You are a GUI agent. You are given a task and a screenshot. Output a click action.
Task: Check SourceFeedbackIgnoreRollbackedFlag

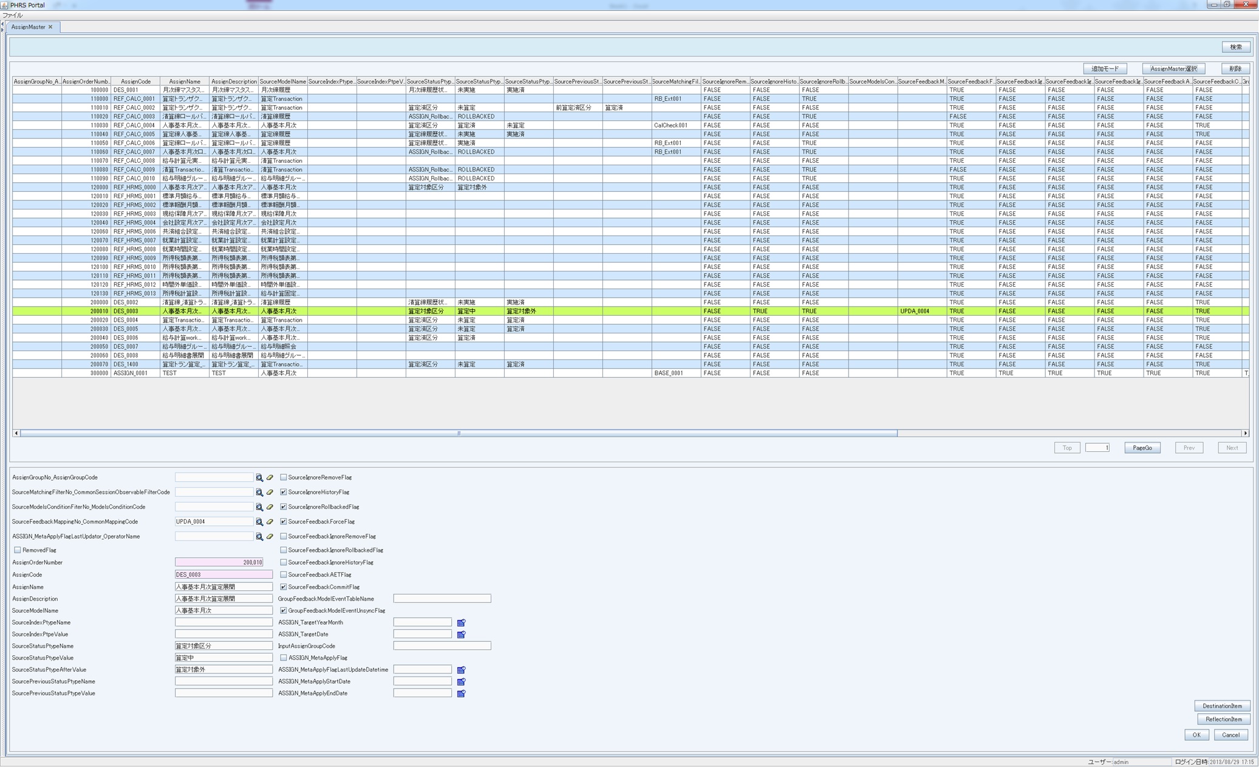point(283,550)
